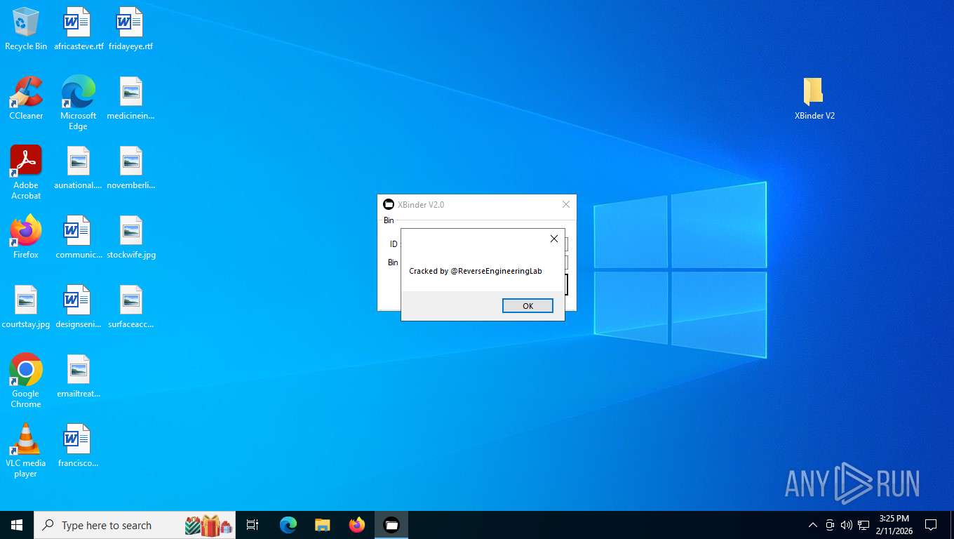
Task: Select stockwife.jpg desktop file
Action: (x=131, y=237)
